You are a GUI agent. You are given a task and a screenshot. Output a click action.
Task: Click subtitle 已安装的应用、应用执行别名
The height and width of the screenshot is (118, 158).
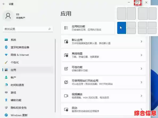point(86,30)
